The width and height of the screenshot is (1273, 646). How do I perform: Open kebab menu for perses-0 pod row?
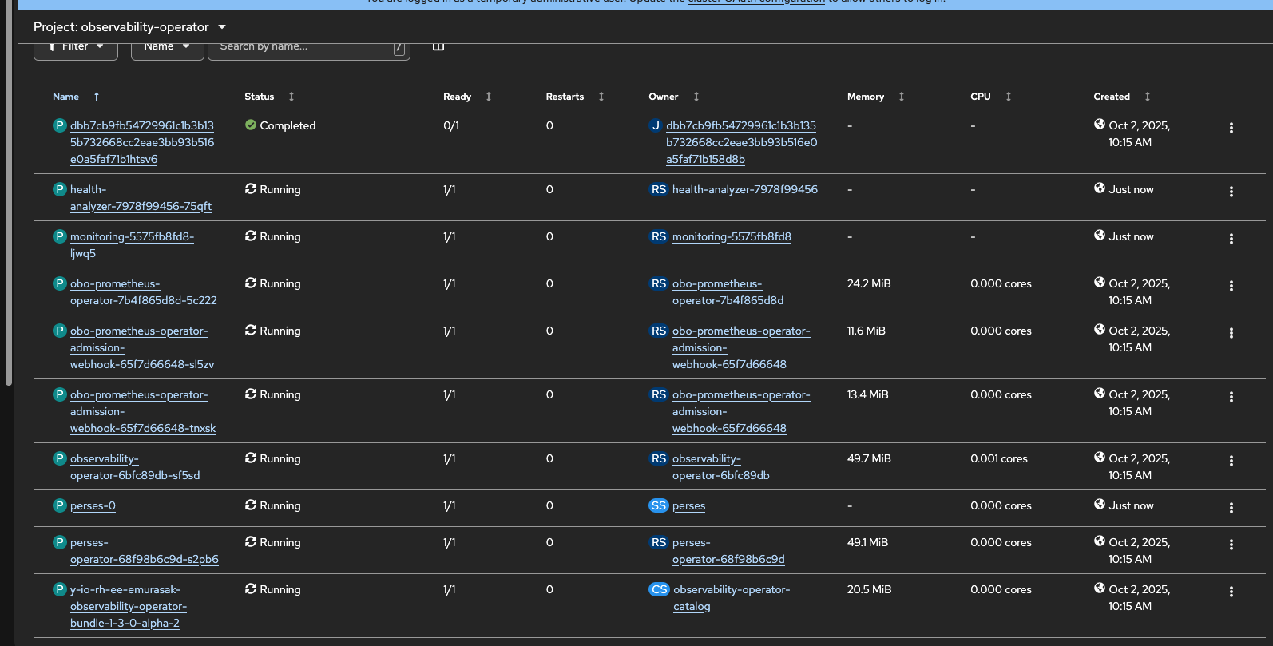click(1231, 508)
